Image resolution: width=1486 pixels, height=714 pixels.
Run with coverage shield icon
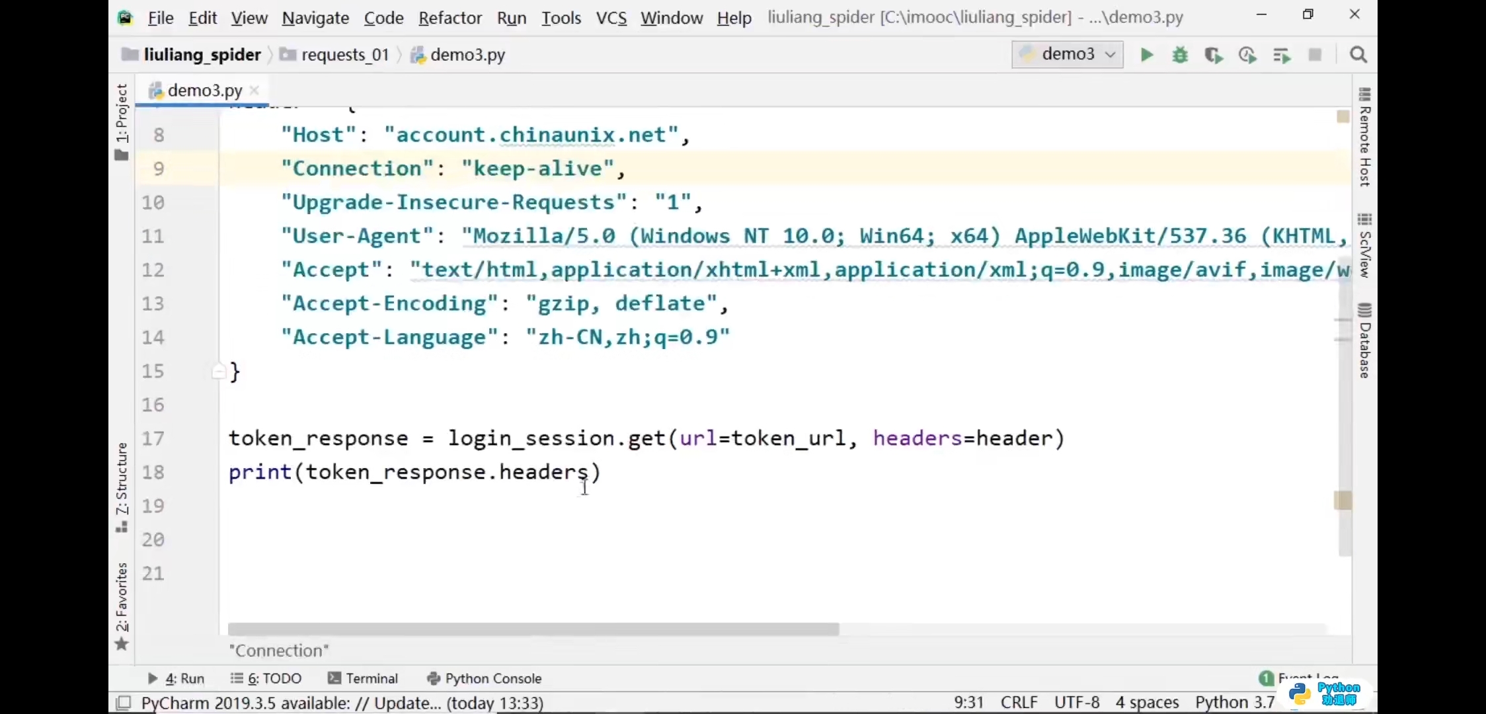point(1214,55)
